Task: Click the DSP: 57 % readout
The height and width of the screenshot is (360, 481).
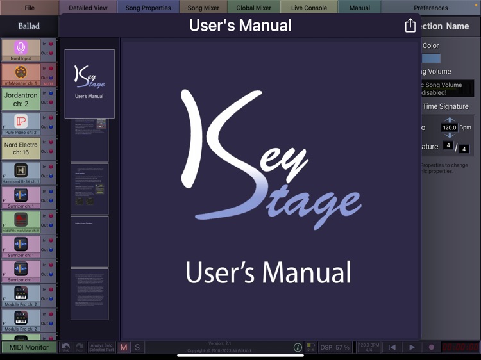Action: [335, 347]
